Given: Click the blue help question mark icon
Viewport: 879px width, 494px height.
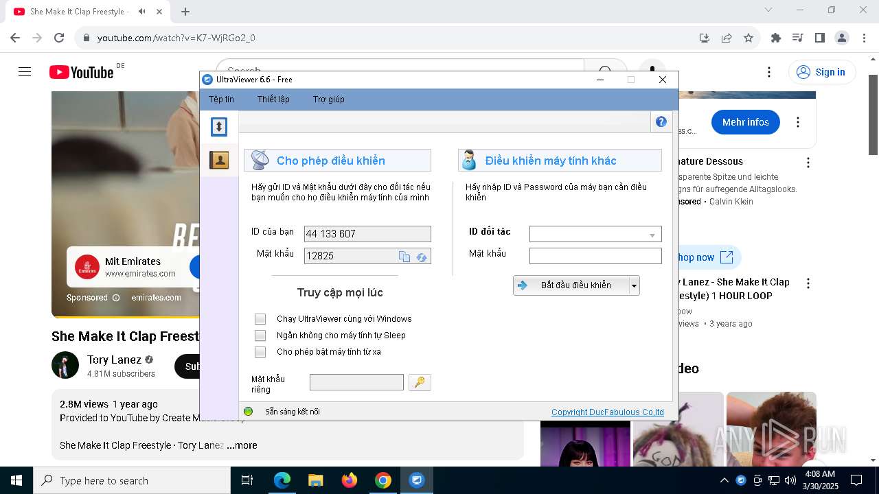Looking at the screenshot, I should coord(661,122).
